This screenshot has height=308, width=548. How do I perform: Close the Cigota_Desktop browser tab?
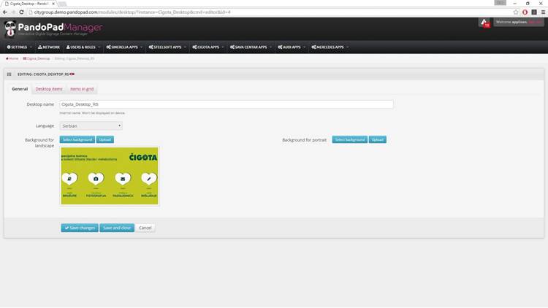[53, 4]
